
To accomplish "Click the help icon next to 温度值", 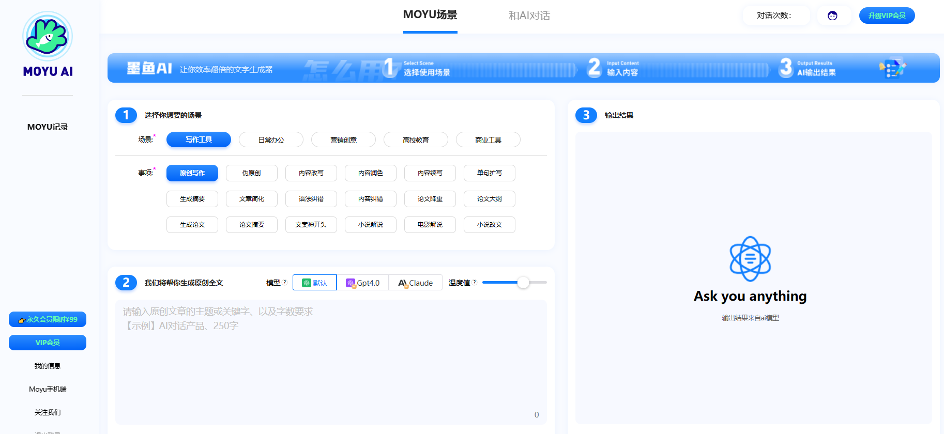I will click(475, 282).
